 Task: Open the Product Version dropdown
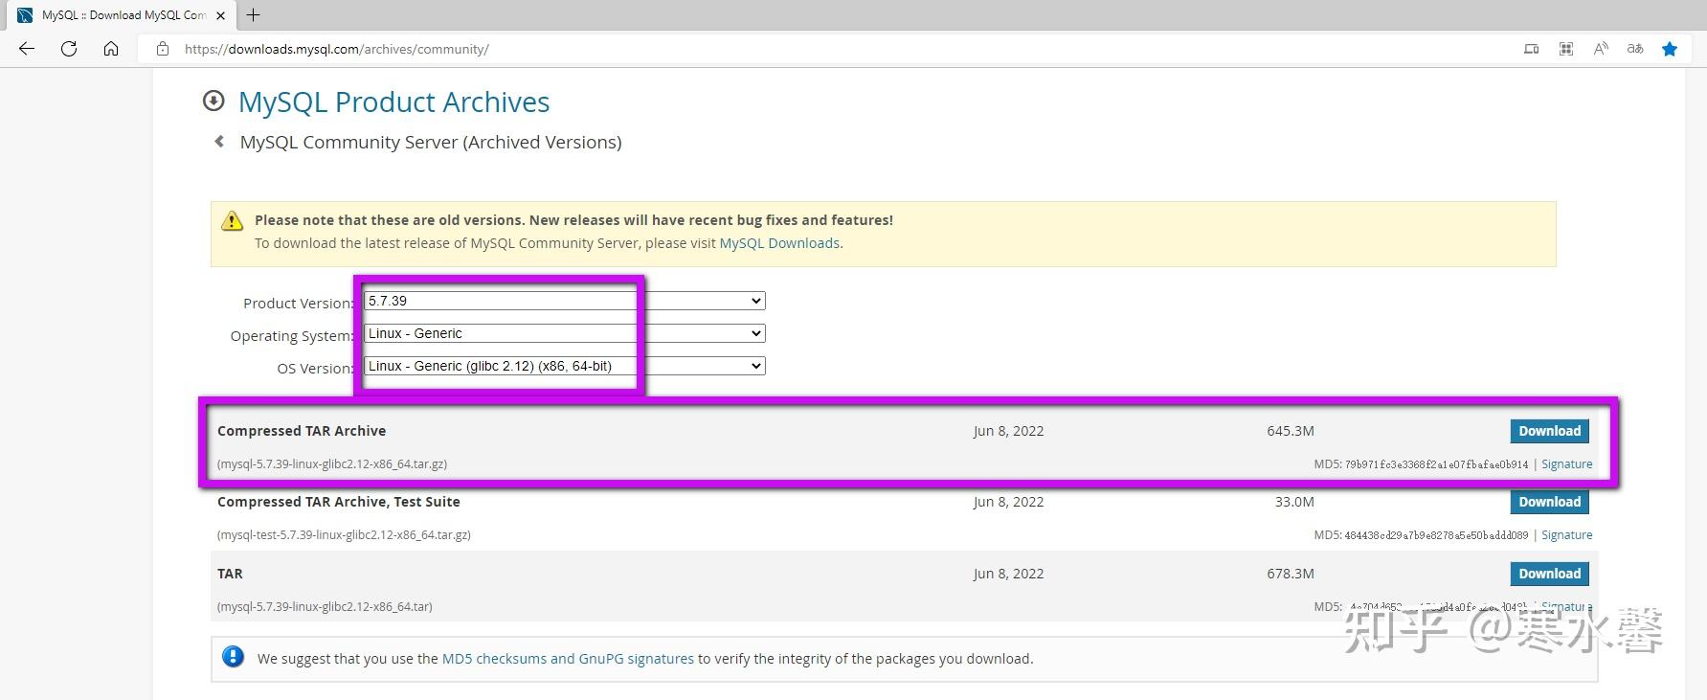(565, 301)
